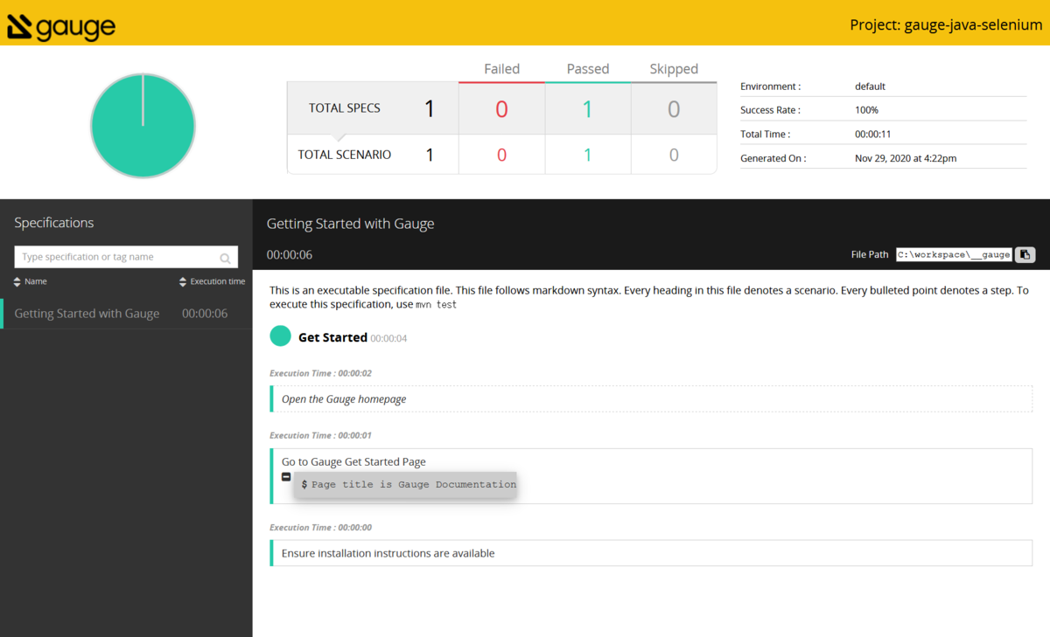Click the mvn test command text

[436, 305]
